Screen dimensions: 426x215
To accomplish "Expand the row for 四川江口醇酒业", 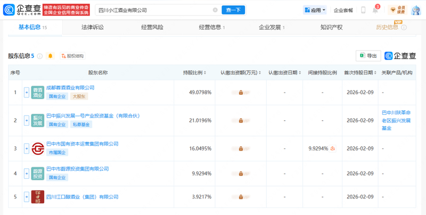I will (x=27, y=197).
